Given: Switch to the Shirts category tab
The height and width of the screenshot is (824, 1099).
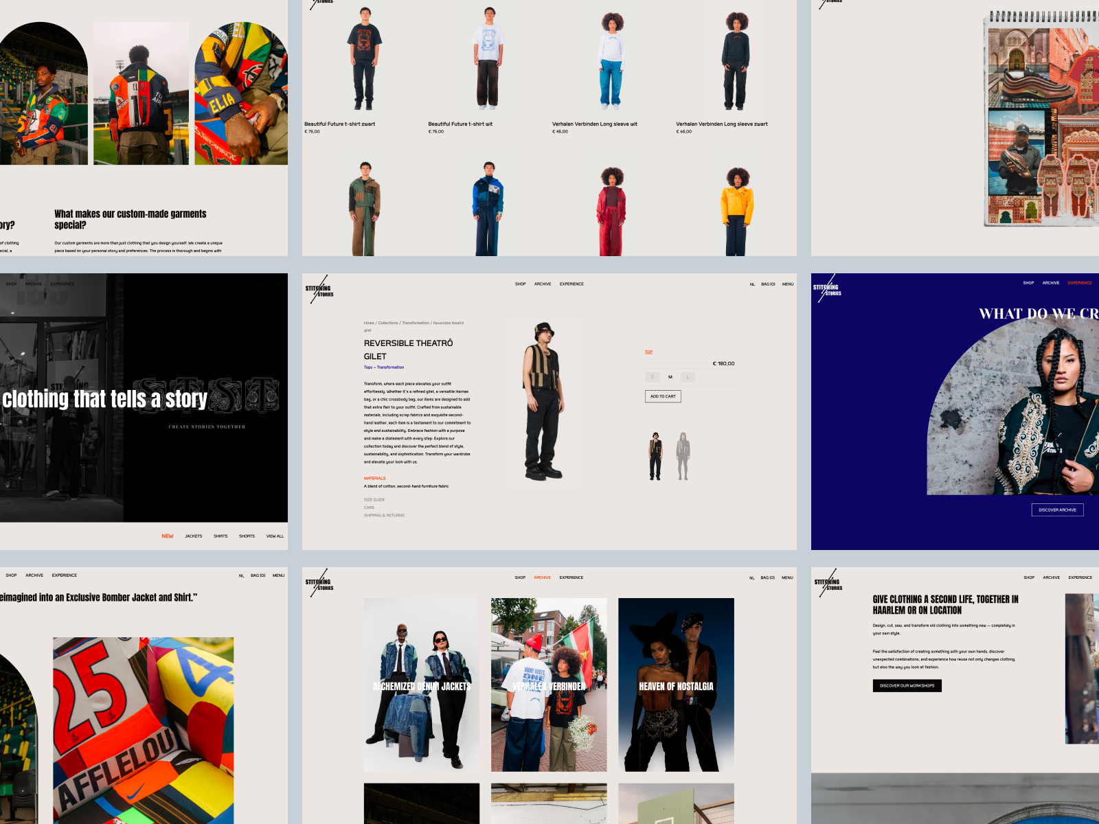Looking at the screenshot, I should point(220,536).
